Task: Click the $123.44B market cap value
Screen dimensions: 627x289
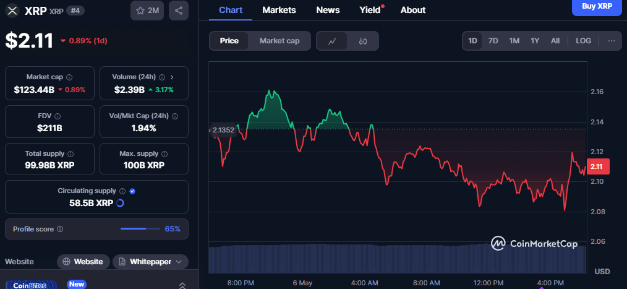Action: pyautogui.click(x=34, y=90)
